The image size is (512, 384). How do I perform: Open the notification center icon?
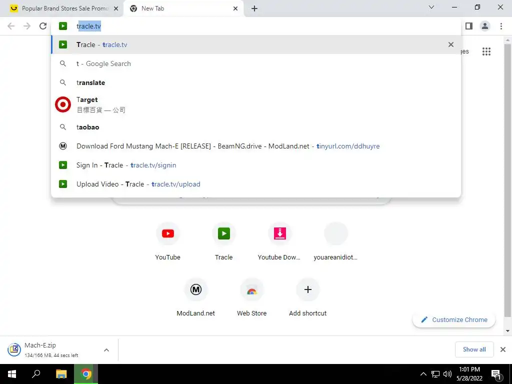(x=496, y=374)
